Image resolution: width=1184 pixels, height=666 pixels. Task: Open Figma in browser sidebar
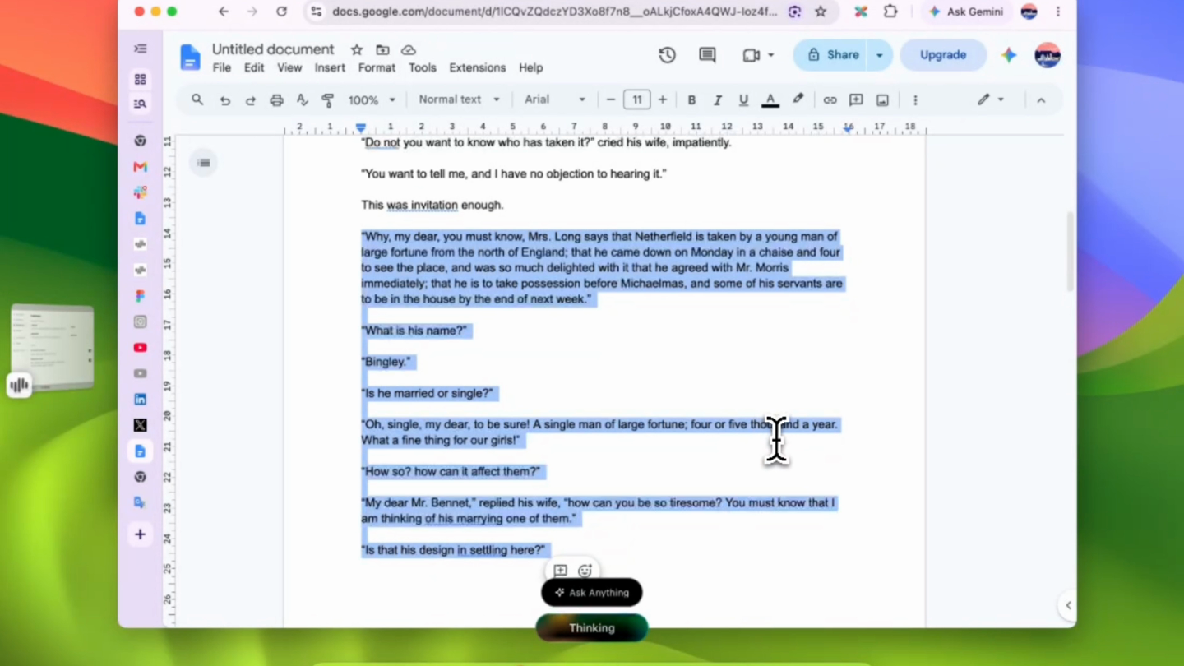point(141,296)
